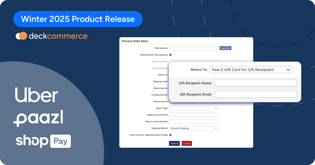The width and height of the screenshot is (315, 165).
Task: Uncheck Email customer regarding status change
Action: click(170, 135)
